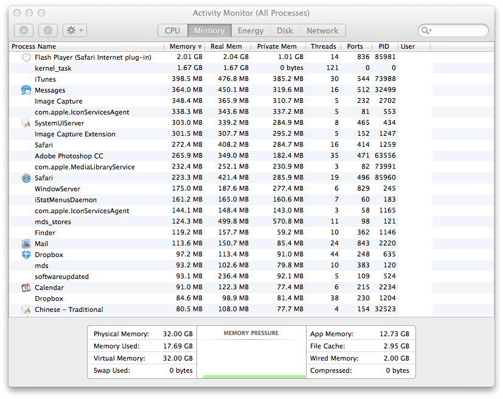Click the Quit Process toolbar icon
The height and width of the screenshot is (399, 503).
pyautogui.click(x=24, y=30)
